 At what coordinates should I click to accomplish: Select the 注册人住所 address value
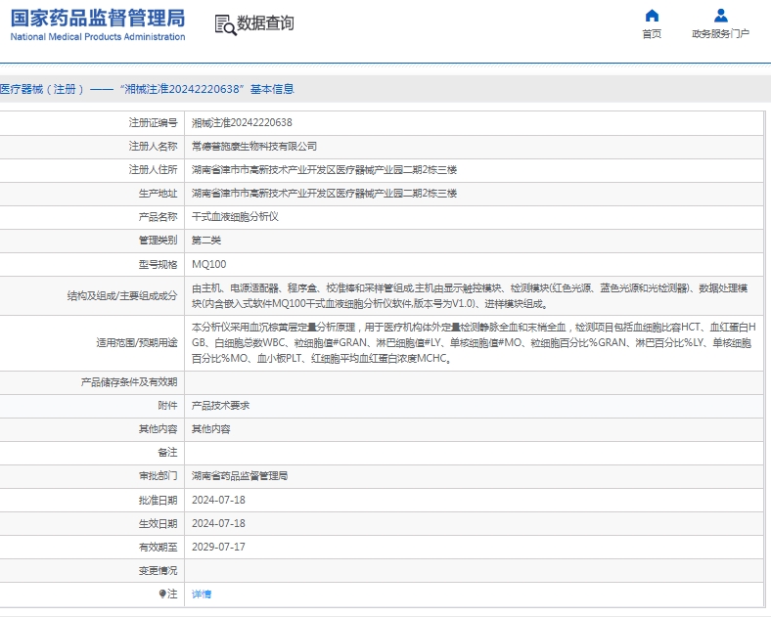click(x=324, y=170)
